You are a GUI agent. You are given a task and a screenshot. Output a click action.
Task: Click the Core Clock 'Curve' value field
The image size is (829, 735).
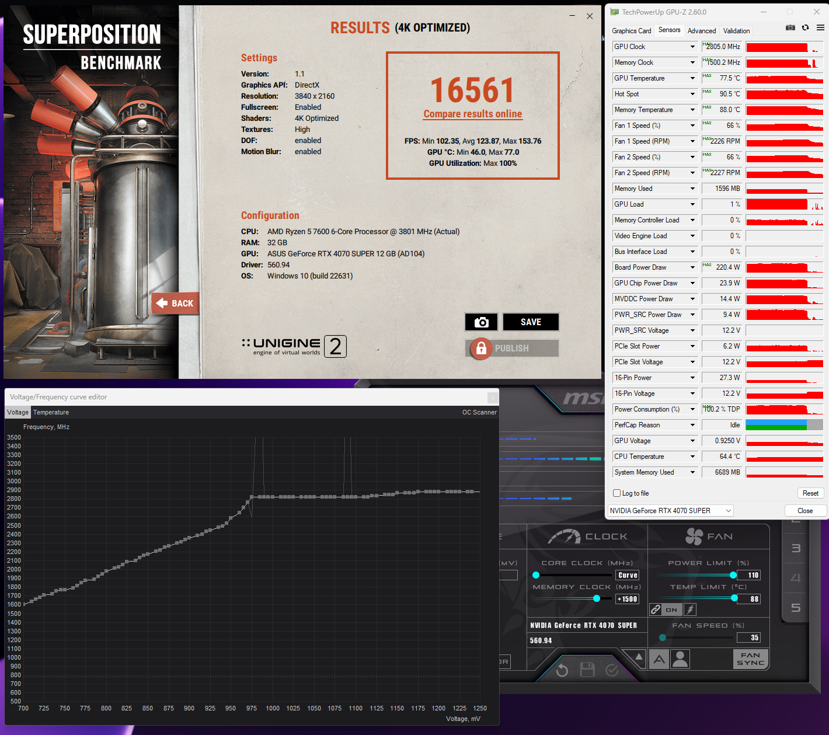click(628, 575)
